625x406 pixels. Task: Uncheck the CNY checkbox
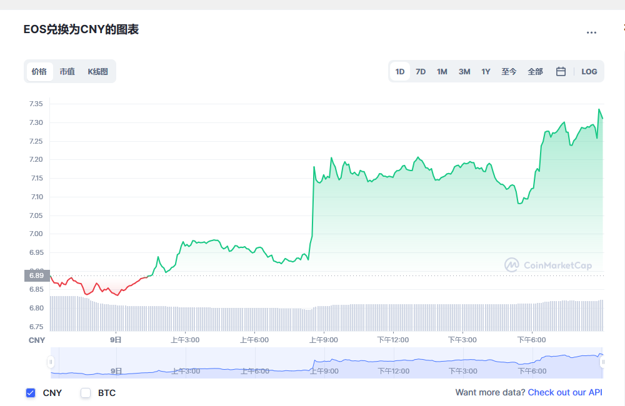(x=31, y=393)
